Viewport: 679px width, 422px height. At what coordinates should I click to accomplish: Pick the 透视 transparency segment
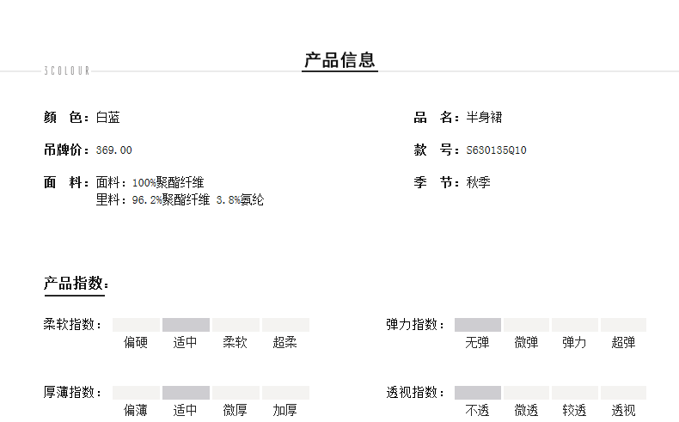623,393
